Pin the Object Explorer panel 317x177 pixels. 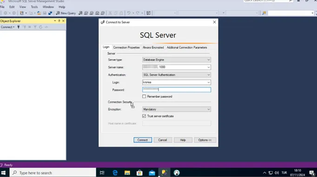point(59,21)
